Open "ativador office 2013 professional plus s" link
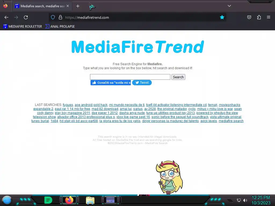This screenshot has height=206, width=275. click(x=86, y=117)
